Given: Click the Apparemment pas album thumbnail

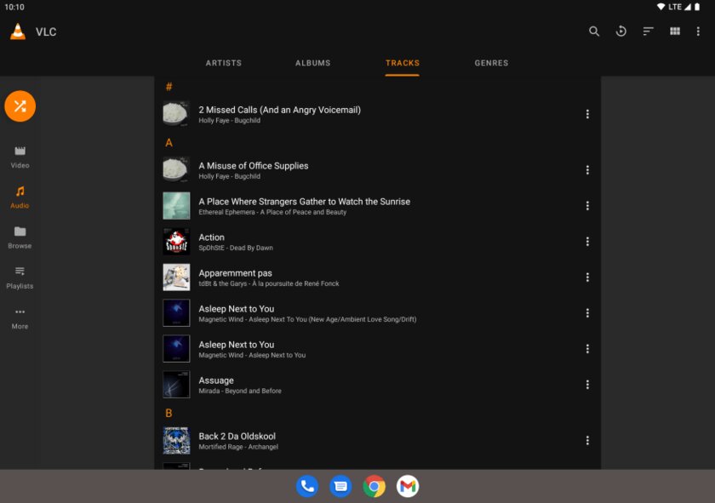Looking at the screenshot, I should click(x=176, y=277).
